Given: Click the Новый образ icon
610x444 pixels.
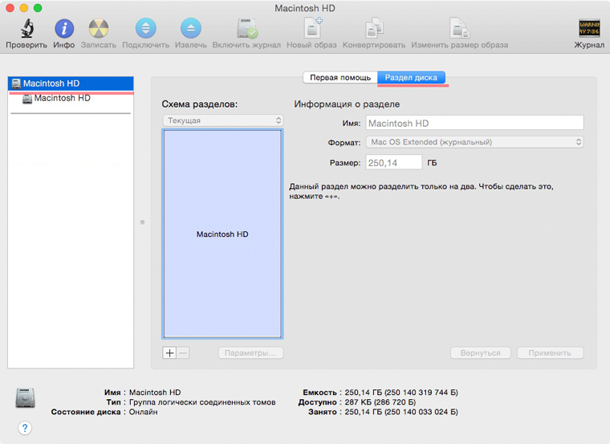Looking at the screenshot, I should 312,28.
